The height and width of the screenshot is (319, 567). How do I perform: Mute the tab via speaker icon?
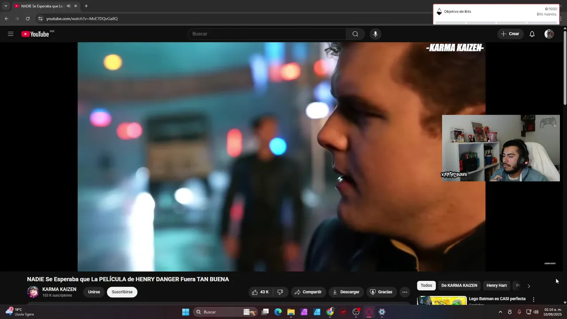click(68, 6)
